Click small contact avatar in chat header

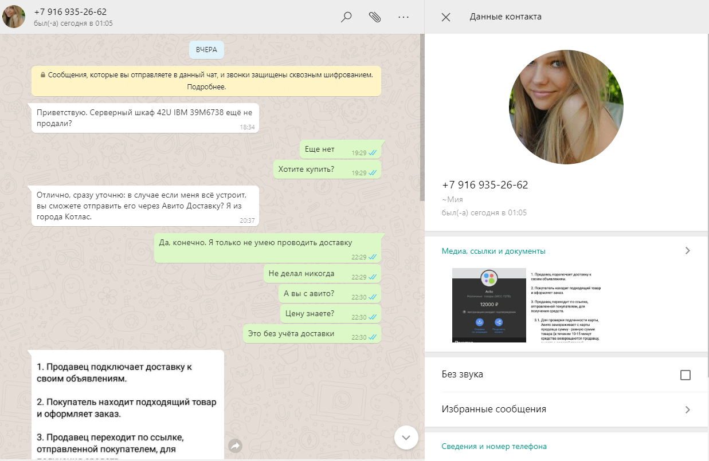pyautogui.click(x=14, y=17)
